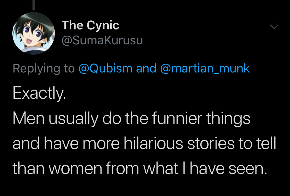
Task: Tap the line "Men usually do the funnier things"
Action: pyautogui.click(x=131, y=118)
